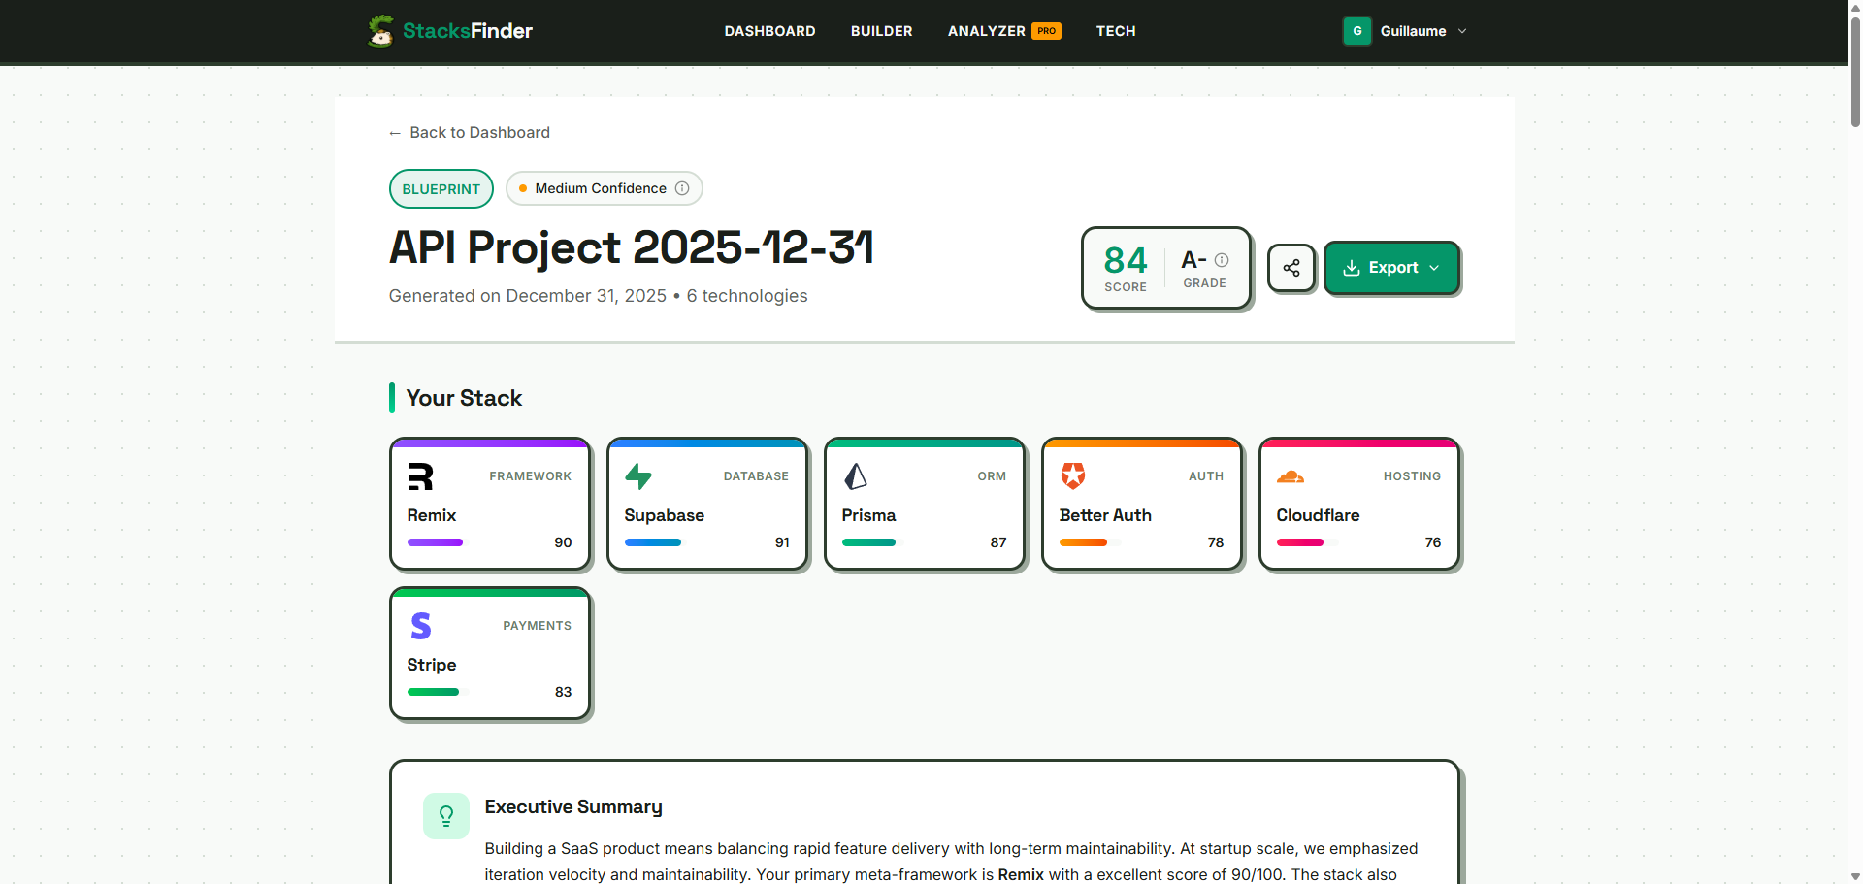Click the Stripe green score bar

tap(433, 692)
